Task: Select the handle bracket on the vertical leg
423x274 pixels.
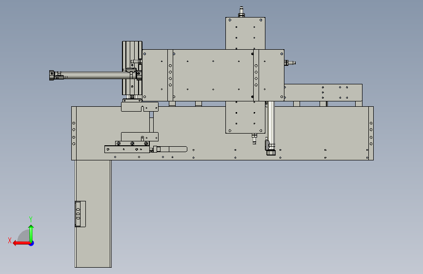Action: [x=80, y=214]
